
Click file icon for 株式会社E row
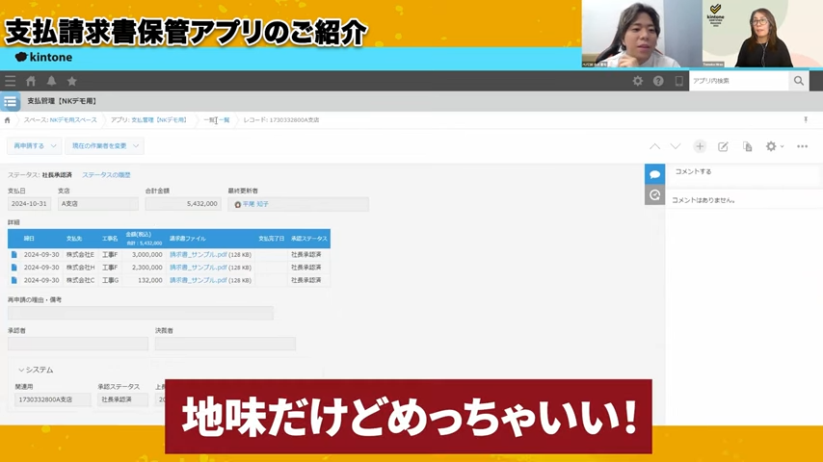click(x=14, y=254)
